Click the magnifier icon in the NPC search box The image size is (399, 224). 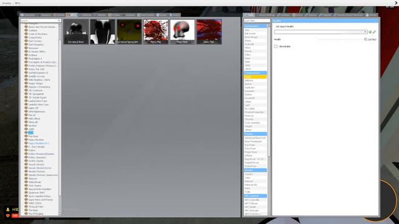point(59,21)
